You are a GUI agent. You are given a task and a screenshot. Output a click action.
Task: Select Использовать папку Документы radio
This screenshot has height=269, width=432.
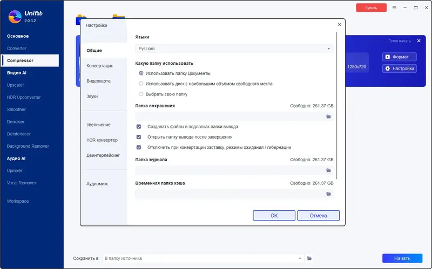coord(141,73)
